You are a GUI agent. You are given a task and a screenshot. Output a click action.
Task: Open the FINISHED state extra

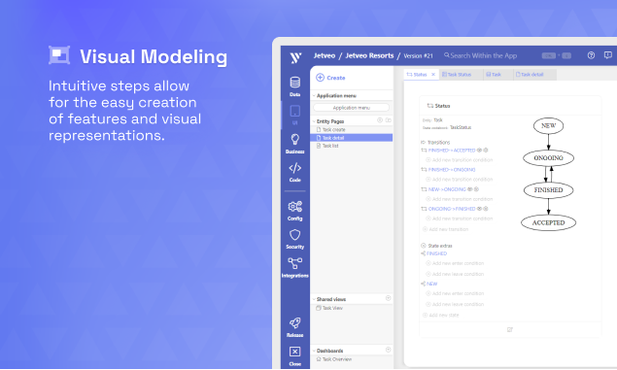tap(437, 253)
